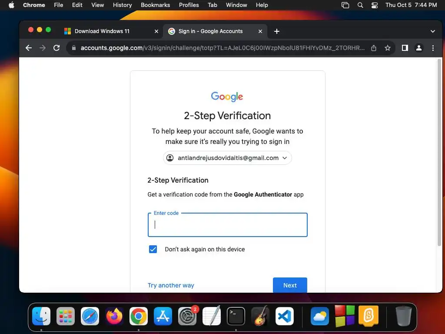Open Spotlight search from the menu bar
The height and width of the screenshot is (334, 445).
(x=360, y=5)
